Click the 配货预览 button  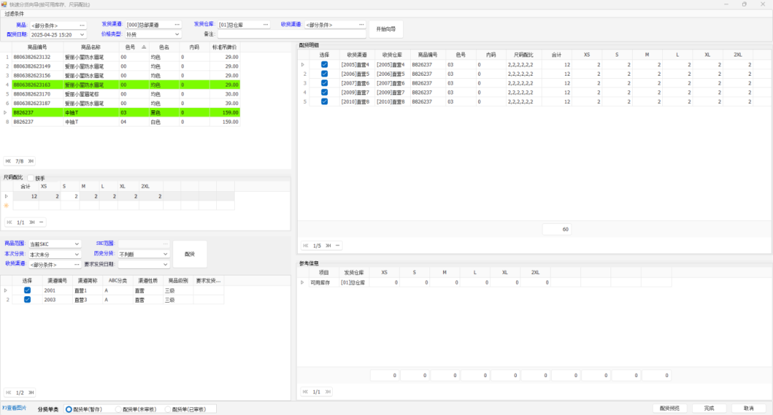tap(670, 409)
